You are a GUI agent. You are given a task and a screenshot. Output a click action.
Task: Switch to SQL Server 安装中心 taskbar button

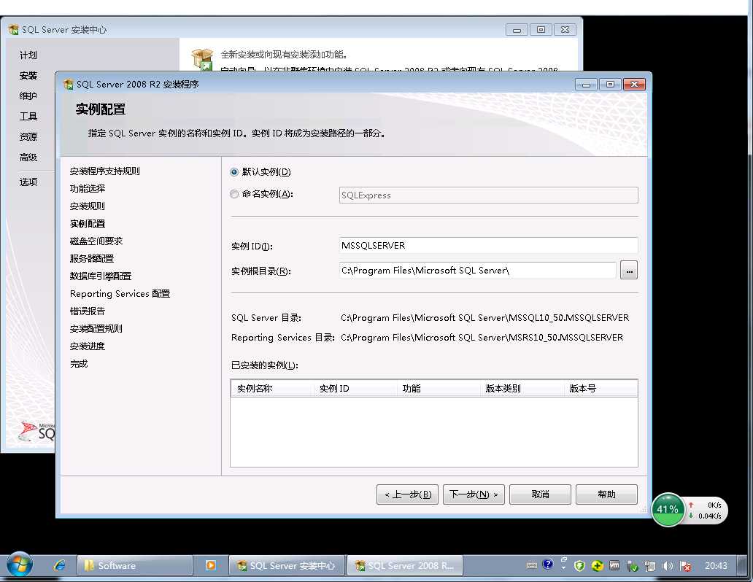coord(287,566)
